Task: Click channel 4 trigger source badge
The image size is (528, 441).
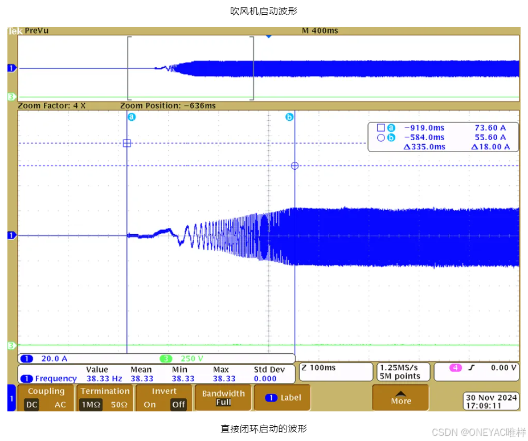Action: coord(455,367)
